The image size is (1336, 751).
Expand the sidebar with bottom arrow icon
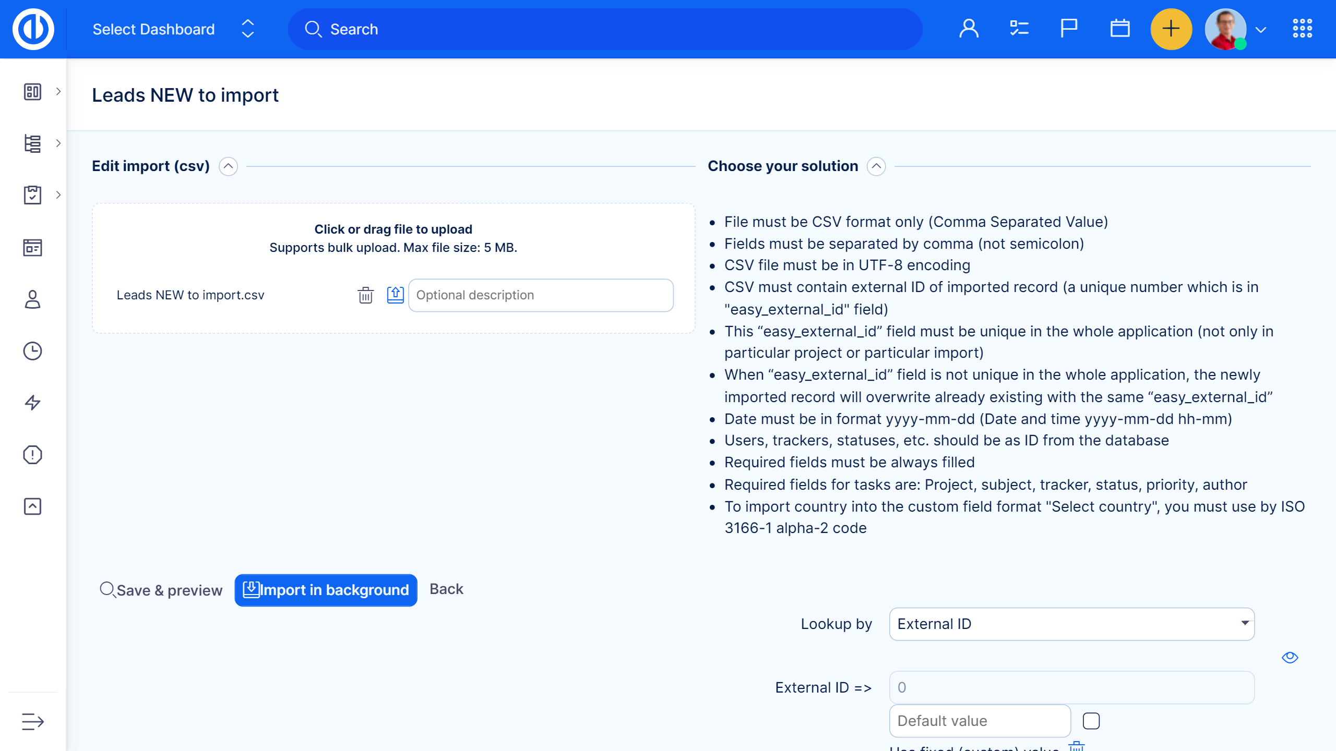[32, 722]
